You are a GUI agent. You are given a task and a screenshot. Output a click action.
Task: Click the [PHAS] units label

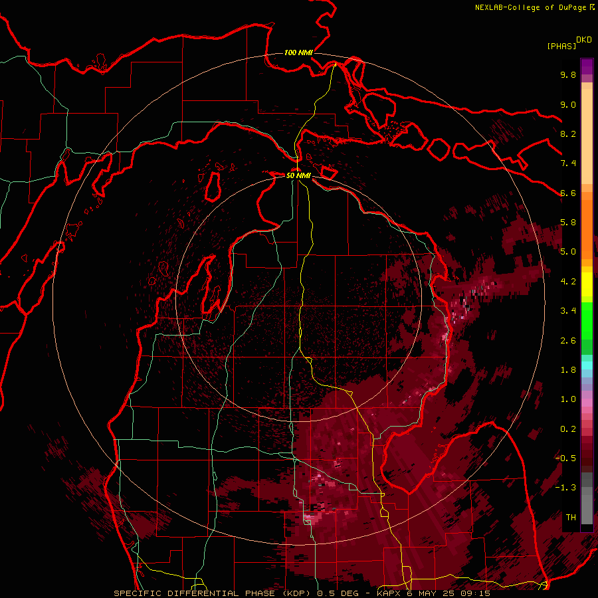(561, 46)
